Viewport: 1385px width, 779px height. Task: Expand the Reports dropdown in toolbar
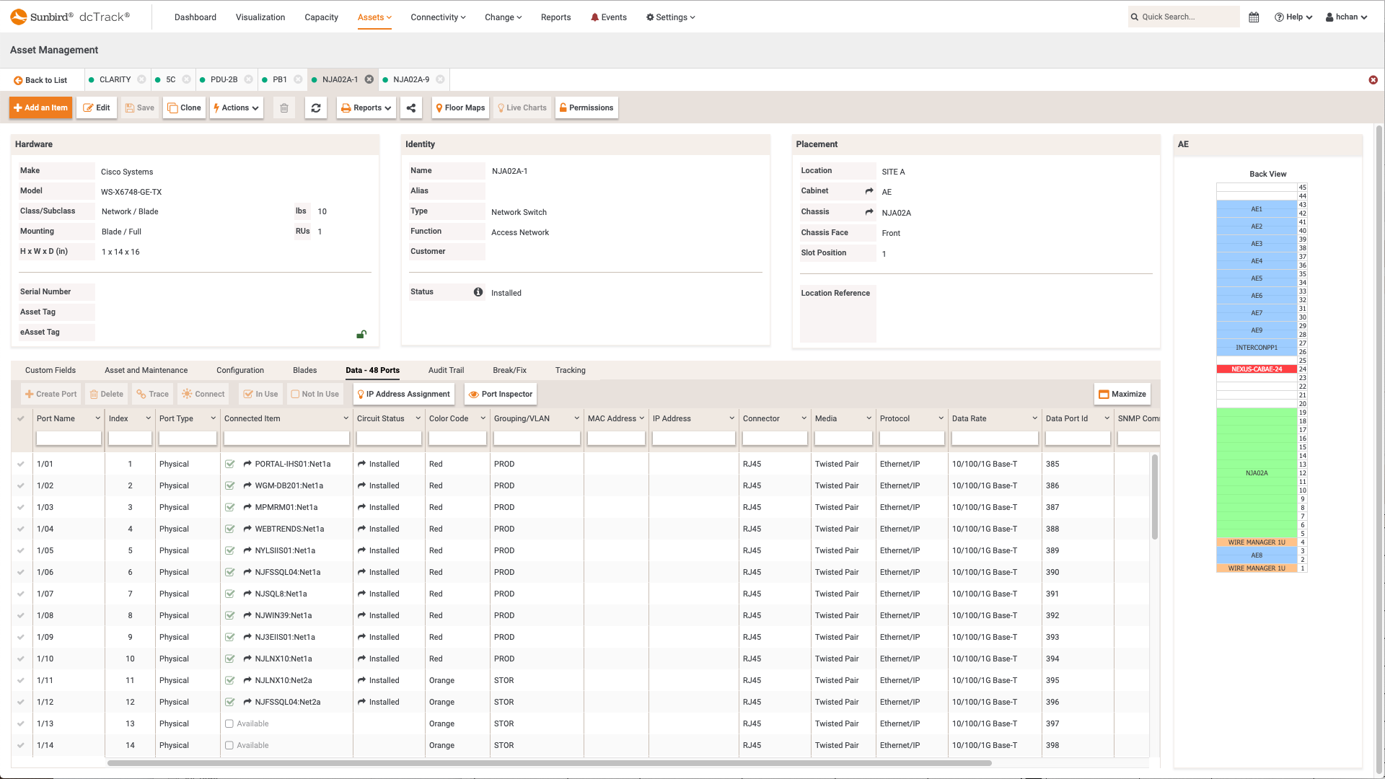[366, 107]
